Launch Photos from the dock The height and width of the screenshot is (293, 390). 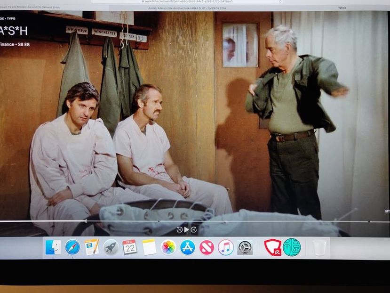(x=168, y=247)
